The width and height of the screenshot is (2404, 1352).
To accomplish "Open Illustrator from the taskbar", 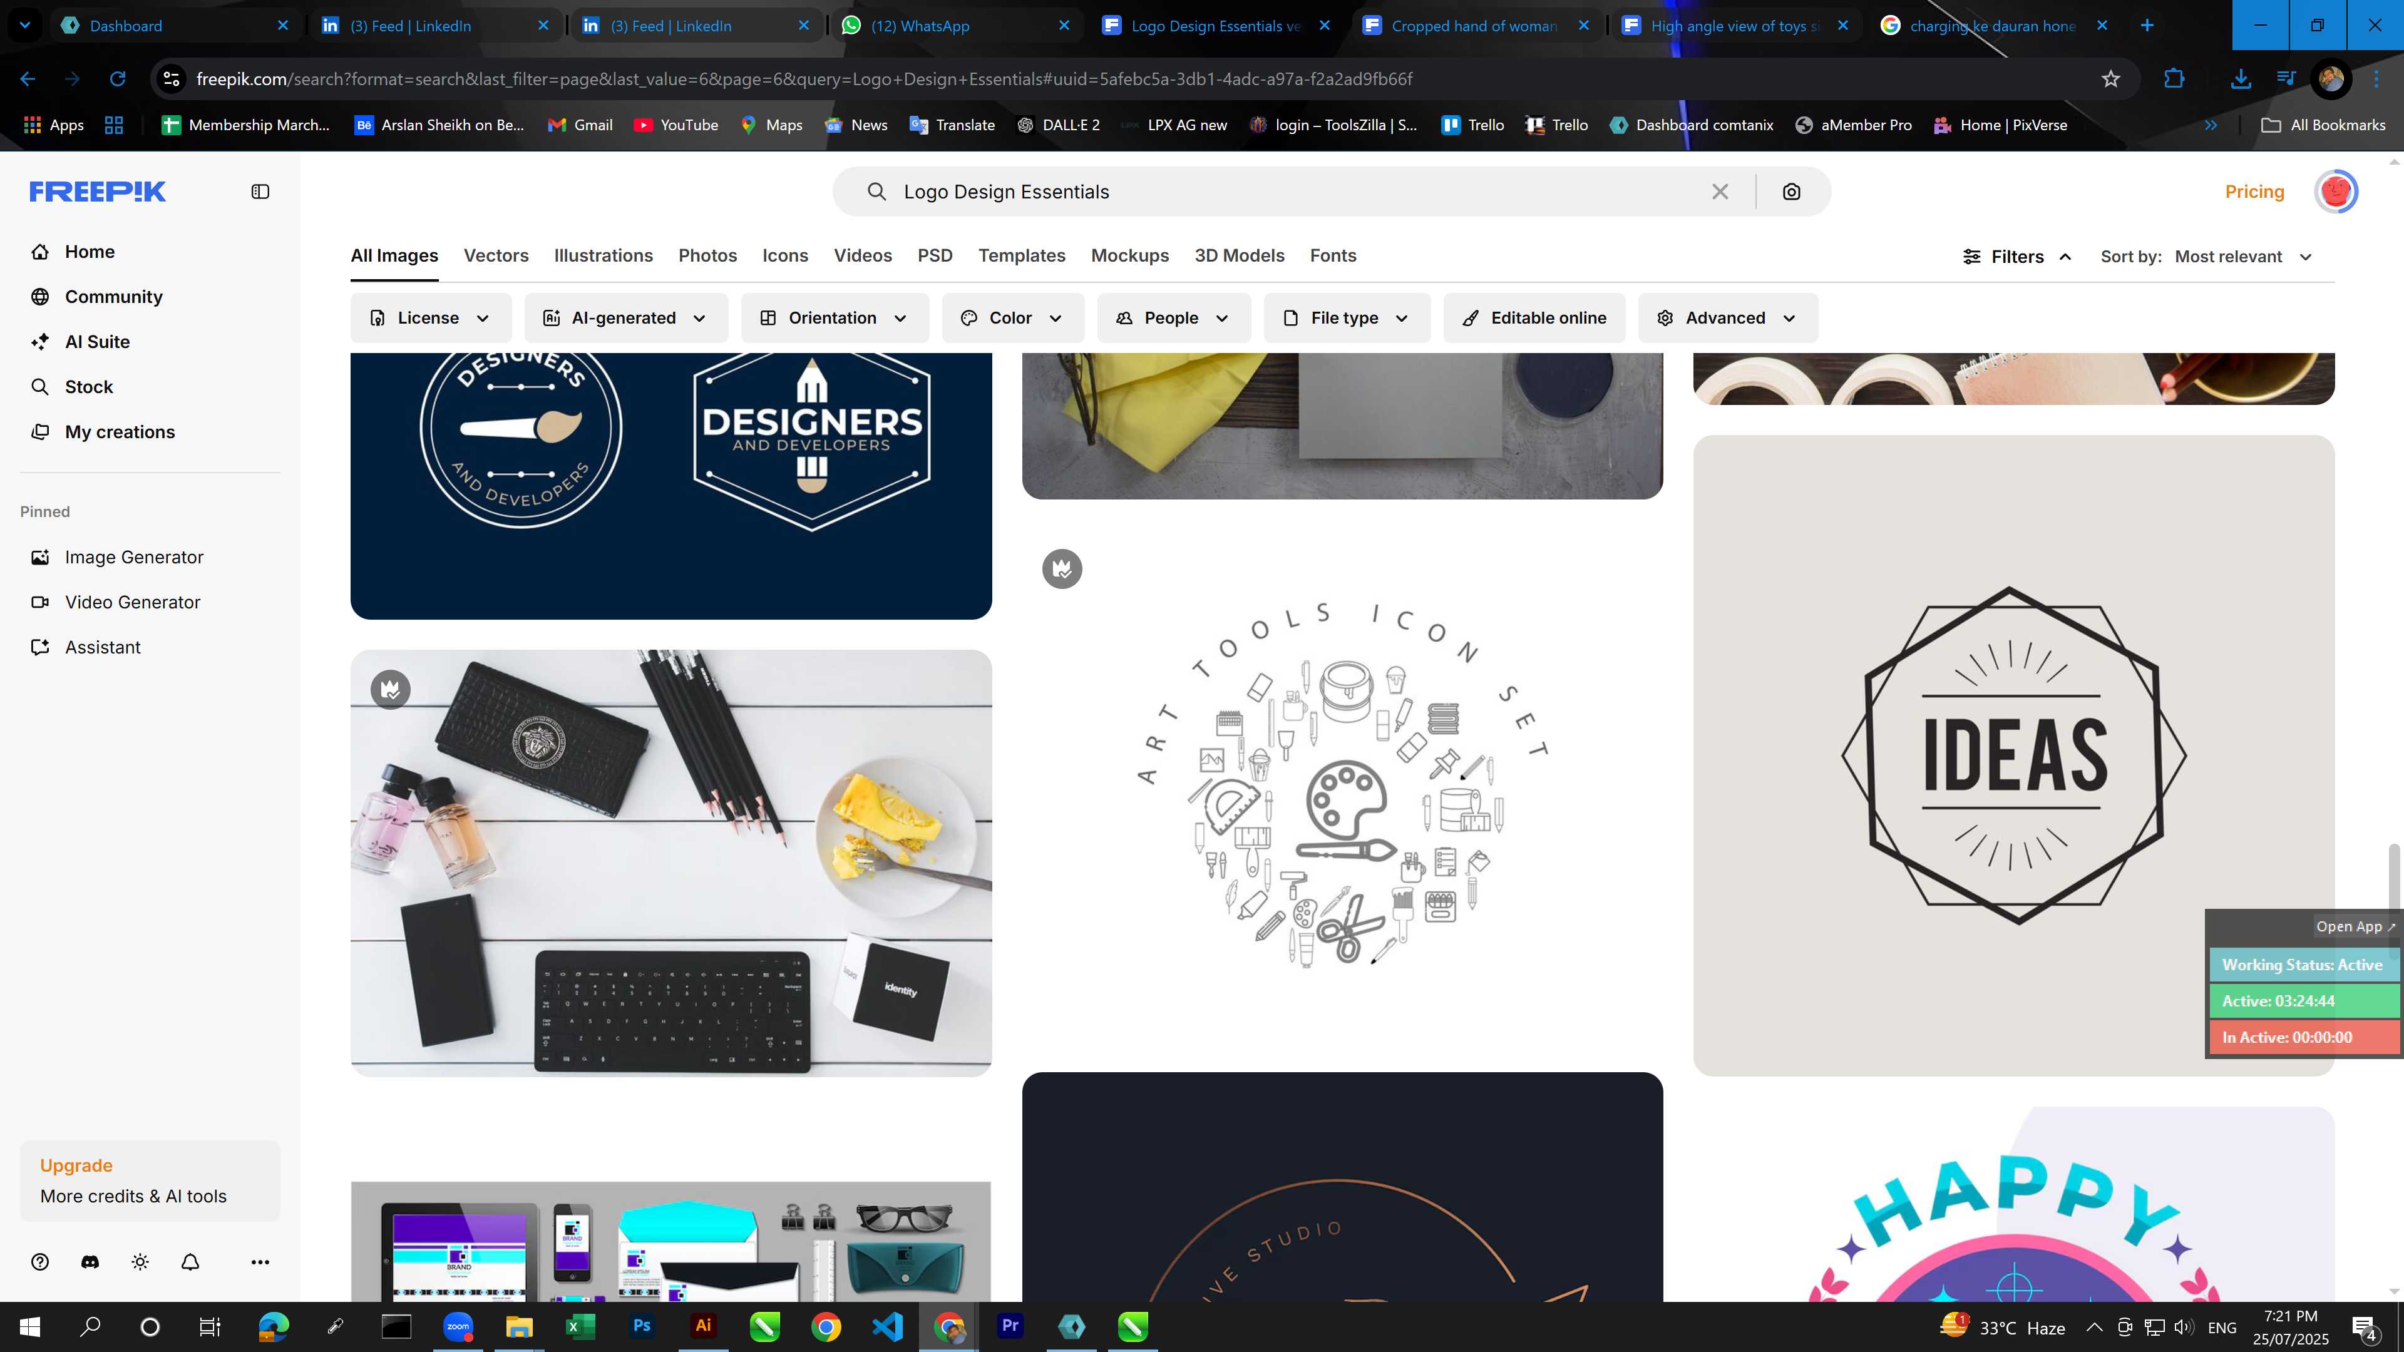I will point(704,1326).
